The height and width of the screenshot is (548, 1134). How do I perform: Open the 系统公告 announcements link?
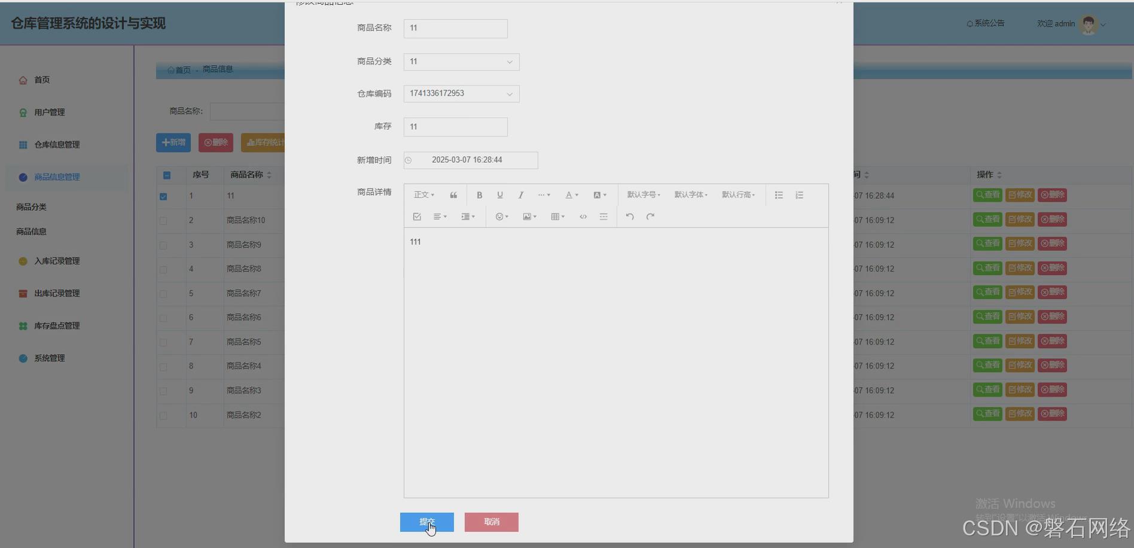tap(986, 23)
